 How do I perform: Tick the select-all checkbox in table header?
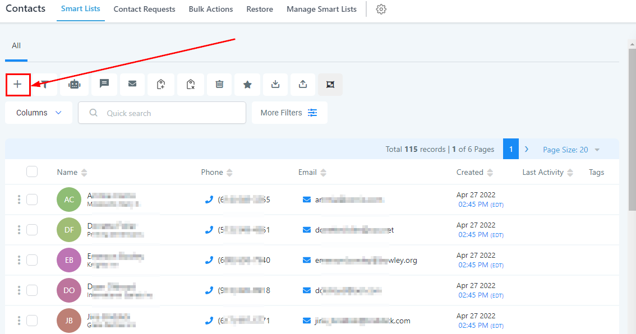click(32, 172)
